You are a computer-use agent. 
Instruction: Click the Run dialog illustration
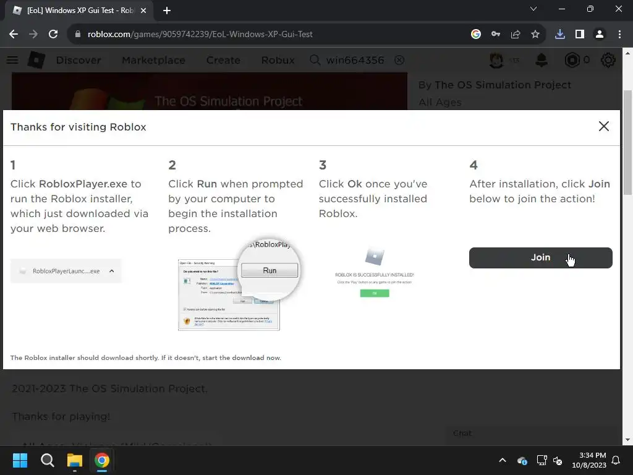pos(238,284)
